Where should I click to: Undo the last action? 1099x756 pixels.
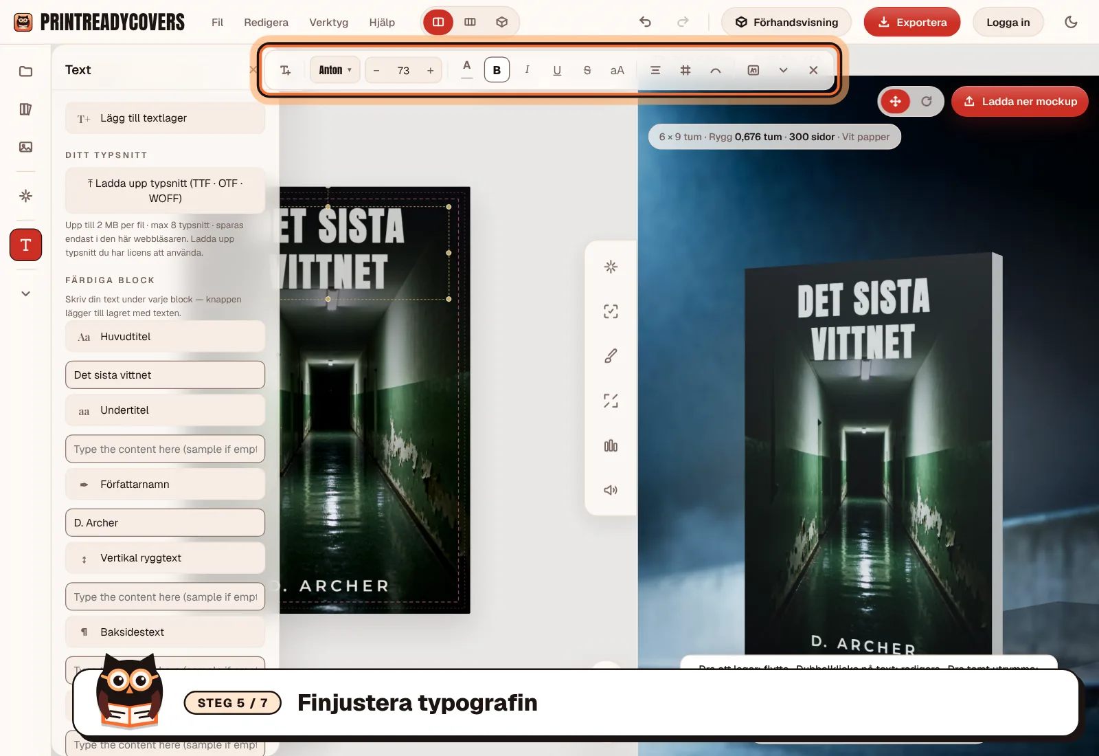point(645,22)
